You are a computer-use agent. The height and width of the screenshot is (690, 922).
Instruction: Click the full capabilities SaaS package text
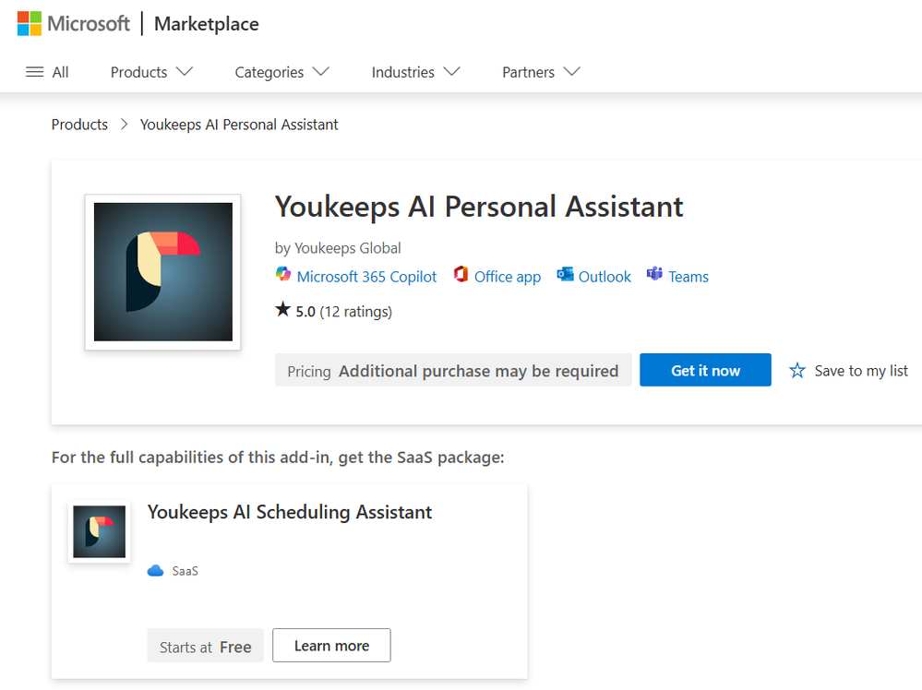[278, 458]
